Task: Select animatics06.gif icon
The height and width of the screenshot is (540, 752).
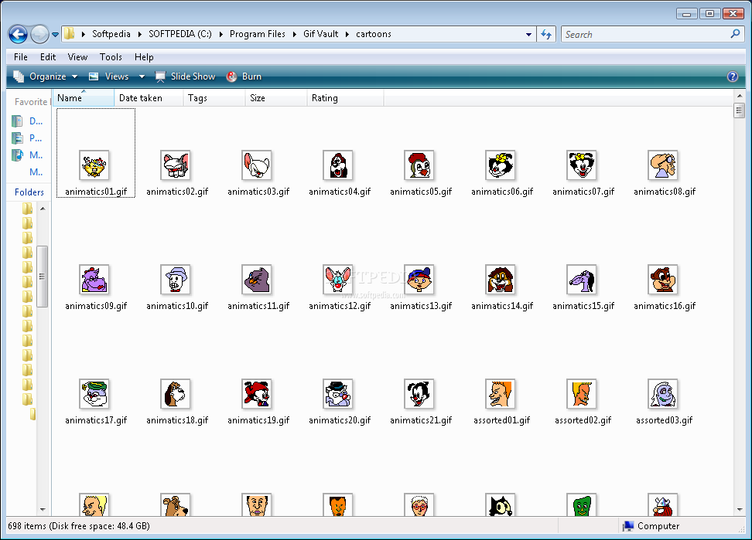Action: (x=501, y=165)
